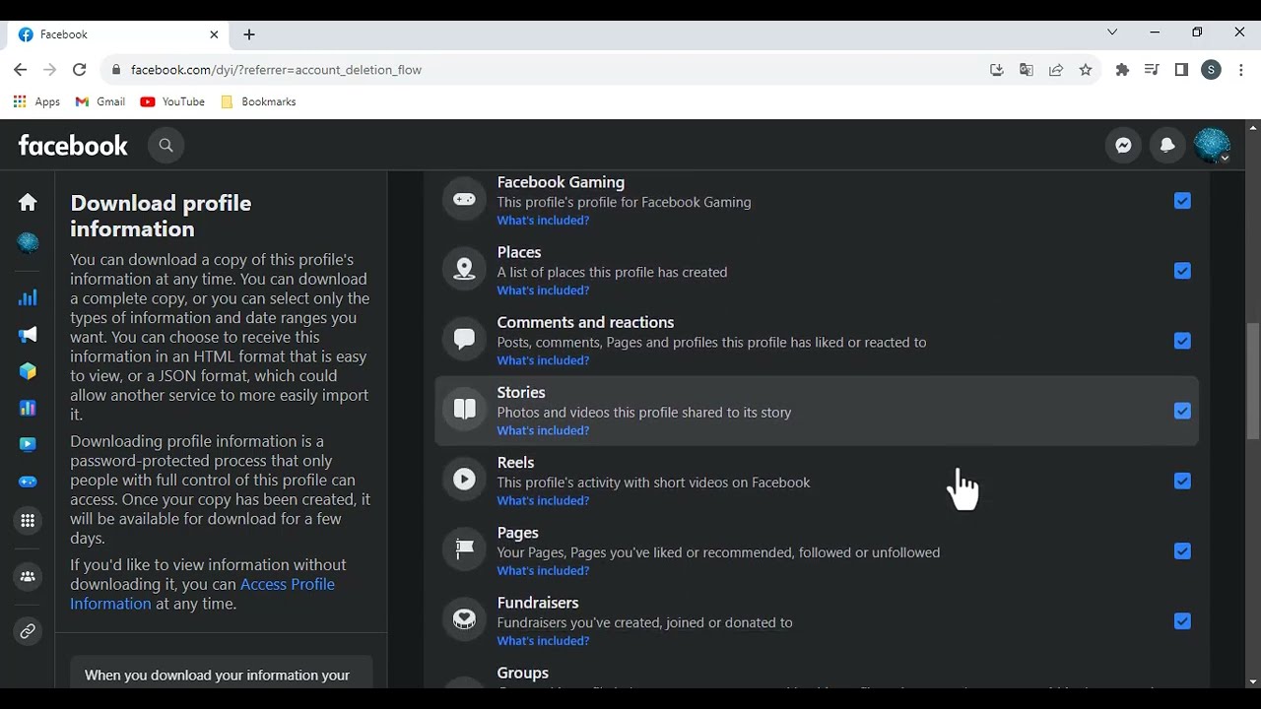Click the Facebook logo
The height and width of the screenshot is (709, 1261).
[73, 146]
